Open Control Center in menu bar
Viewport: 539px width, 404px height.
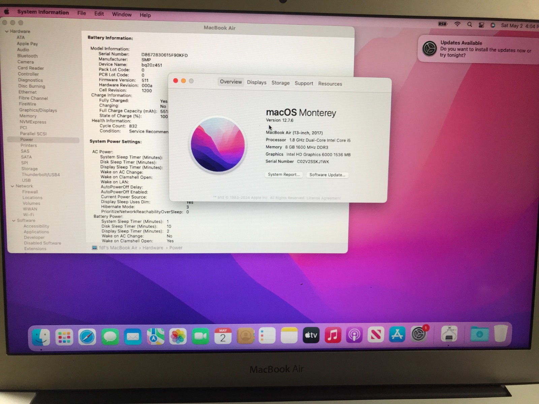pos(481,25)
